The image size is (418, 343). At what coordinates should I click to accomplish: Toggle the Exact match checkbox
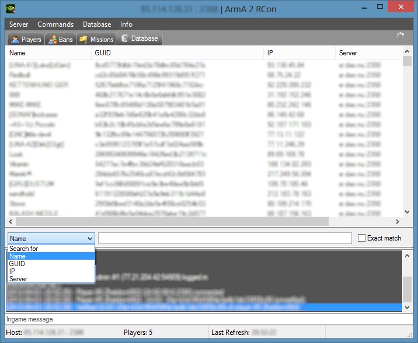point(361,238)
